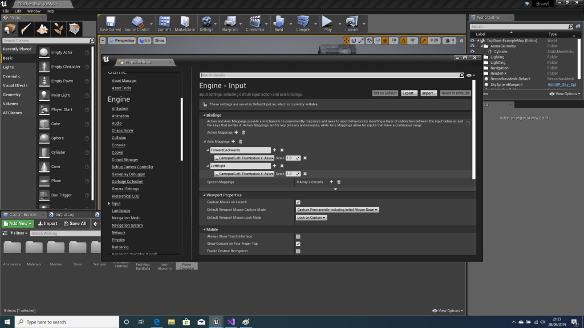Switch to the Output Log tab
The width and height of the screenshot is (584, 328).
[x=64, y=215]
